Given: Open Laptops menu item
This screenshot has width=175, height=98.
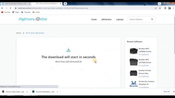Looking at the screenshot, I should (120, 19).
